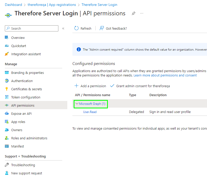Screen dimensions: 207x181
Task: Grant admin consent for thereforeqa
Action: (140, 86)
